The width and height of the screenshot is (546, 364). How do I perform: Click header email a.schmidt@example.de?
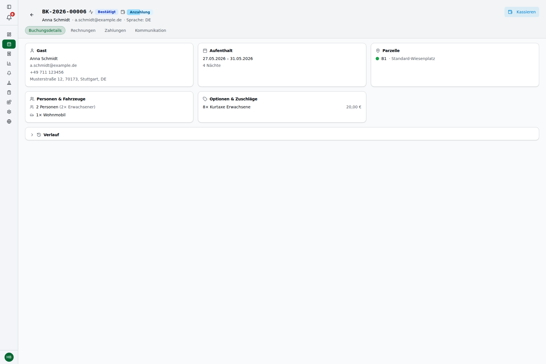[x=98, y=20]
